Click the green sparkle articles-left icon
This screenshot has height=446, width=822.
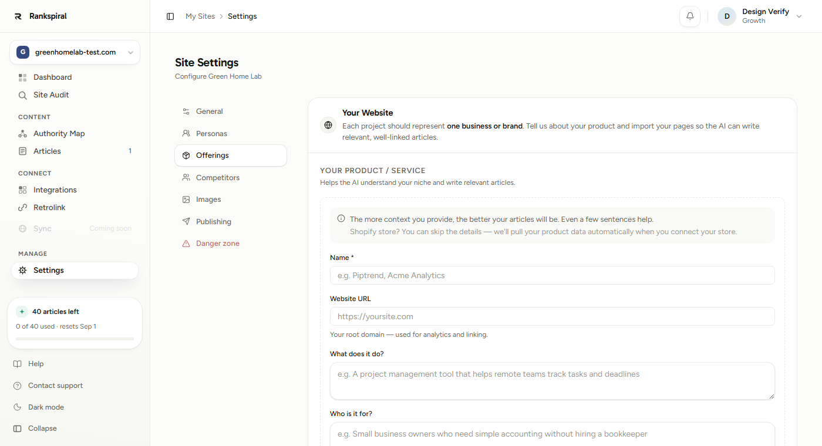coord(22,312)
